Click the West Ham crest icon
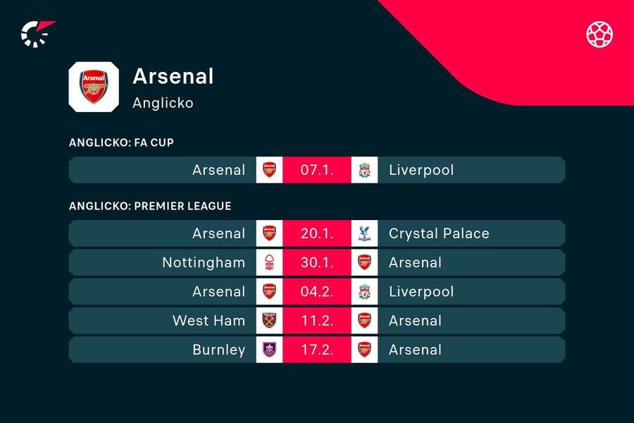 [269, 321]
